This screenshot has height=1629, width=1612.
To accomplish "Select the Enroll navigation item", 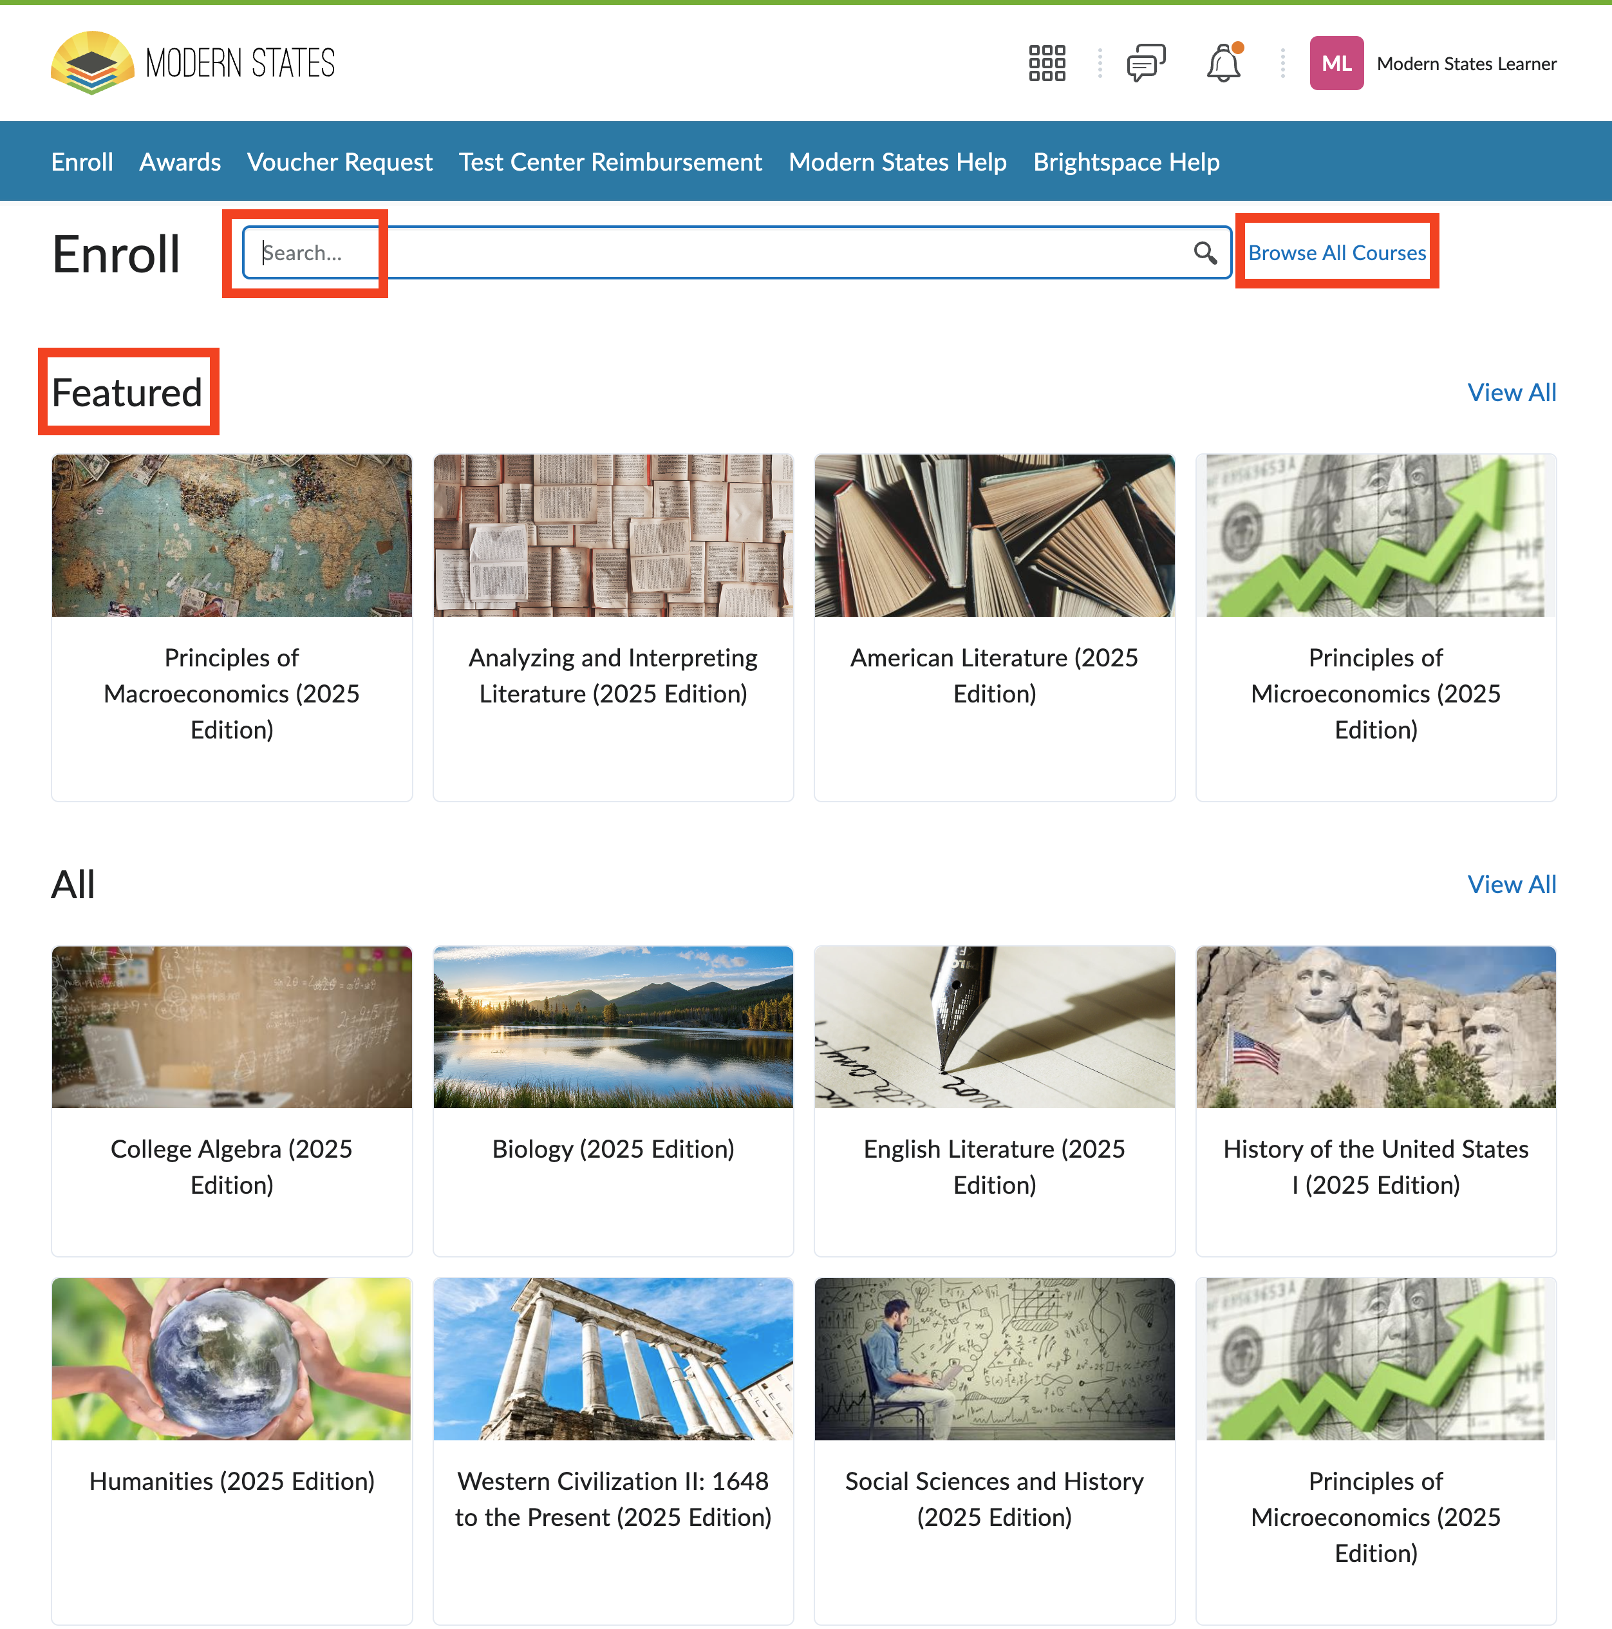I will point(82,162).
